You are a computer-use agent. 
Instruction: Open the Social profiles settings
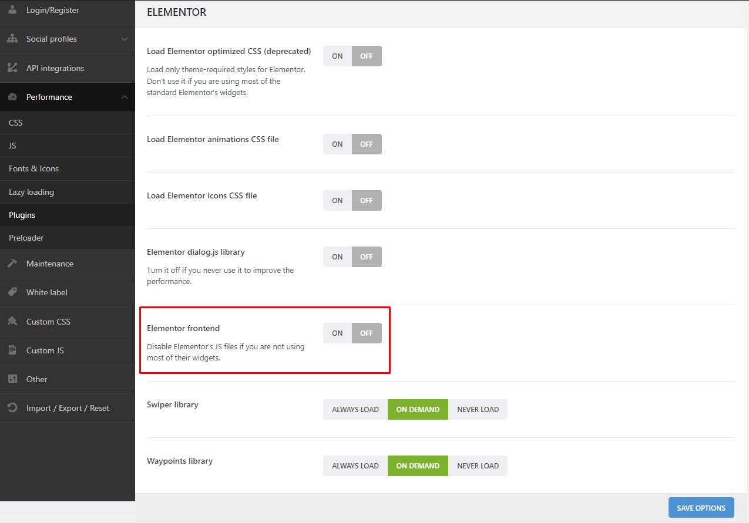click(68, 39)
